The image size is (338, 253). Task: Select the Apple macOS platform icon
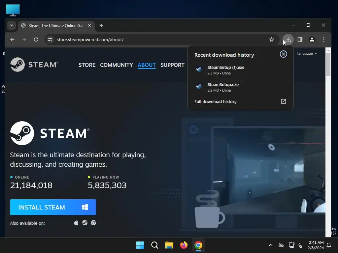coord(76,223)
